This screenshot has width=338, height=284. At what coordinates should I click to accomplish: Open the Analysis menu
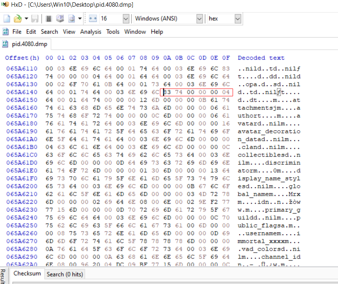point(91,32)
